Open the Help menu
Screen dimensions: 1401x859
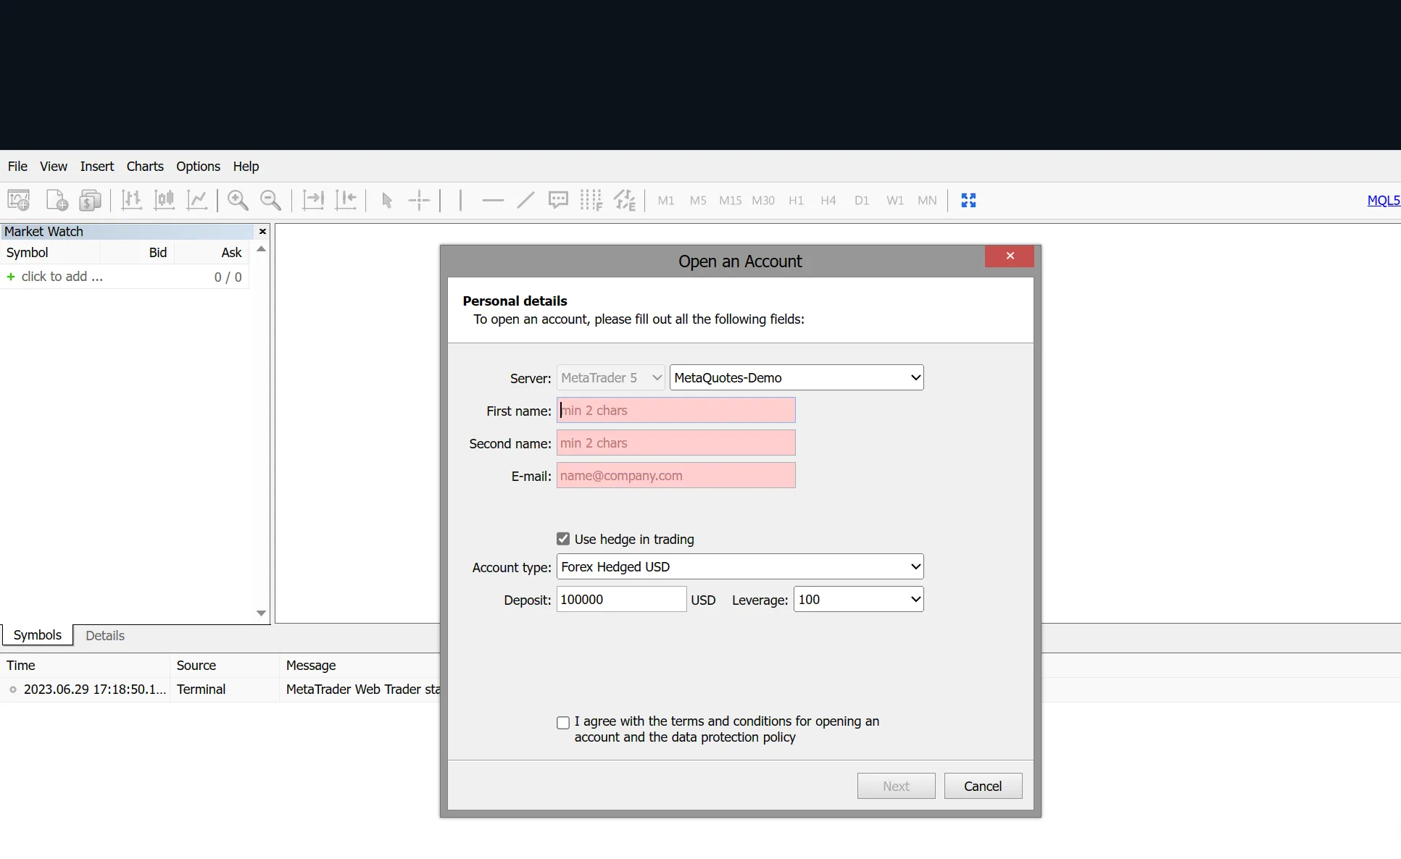[246, 166]
